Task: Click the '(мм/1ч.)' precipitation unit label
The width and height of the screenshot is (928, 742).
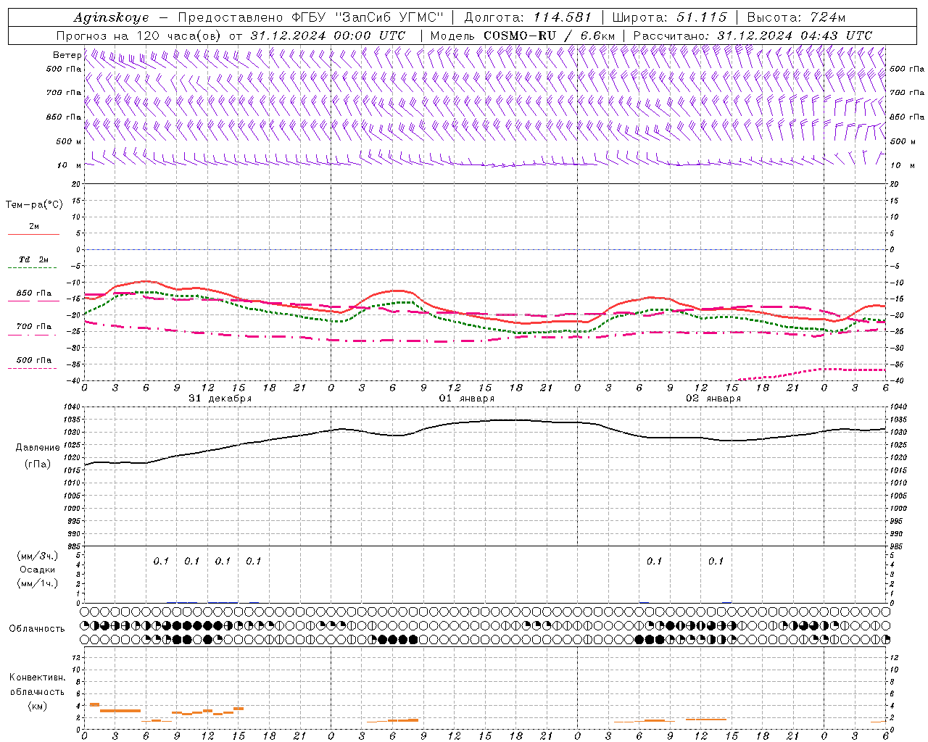Action: [38, 583]
